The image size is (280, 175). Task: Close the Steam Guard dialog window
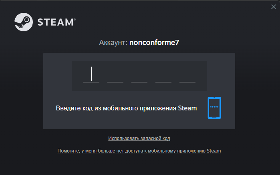(x=273, y=6)
